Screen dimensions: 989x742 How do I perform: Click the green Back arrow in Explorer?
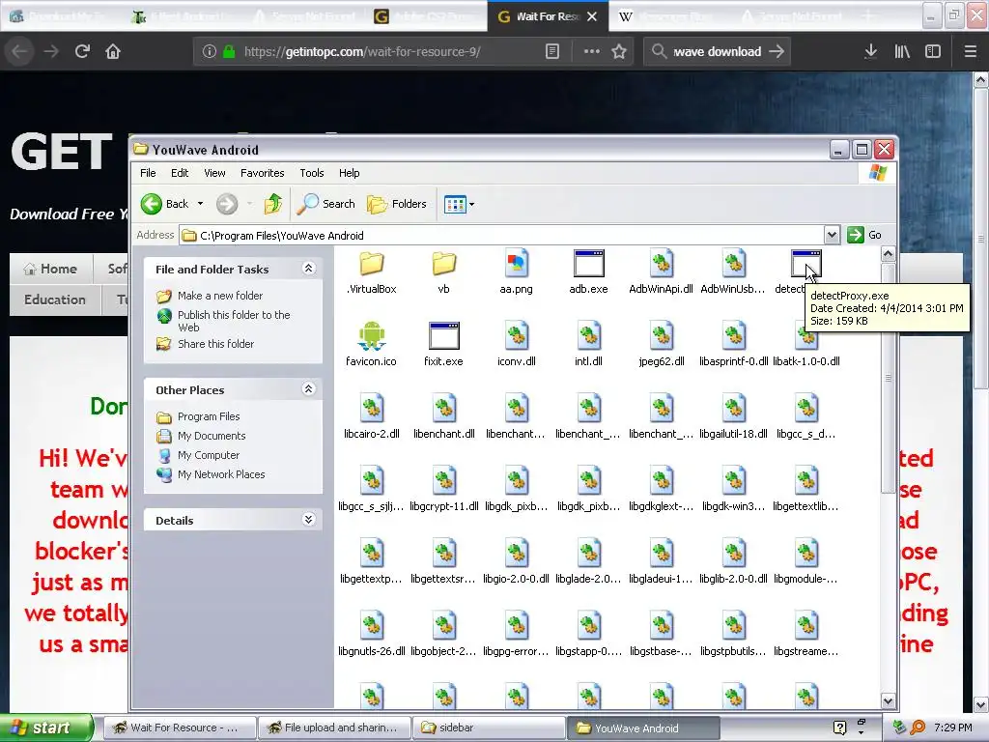152,204
